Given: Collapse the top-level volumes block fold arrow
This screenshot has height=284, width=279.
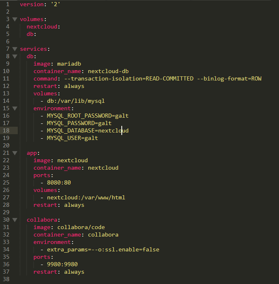Looking at the screenshot, I should click(15, 19).
